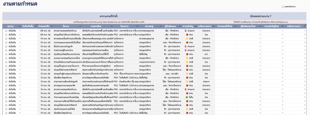
Task: Click the ตารางงานที่ทำซ้ำ section header
Action: pos(109,16)
